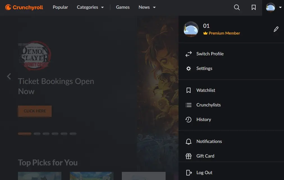Click the Notifications bell icon
The width and height of the screenshot is (284, 180).
[x=189, y=142]
